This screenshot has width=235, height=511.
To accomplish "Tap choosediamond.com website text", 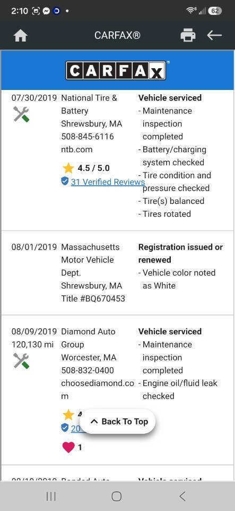I will point(98,390).
